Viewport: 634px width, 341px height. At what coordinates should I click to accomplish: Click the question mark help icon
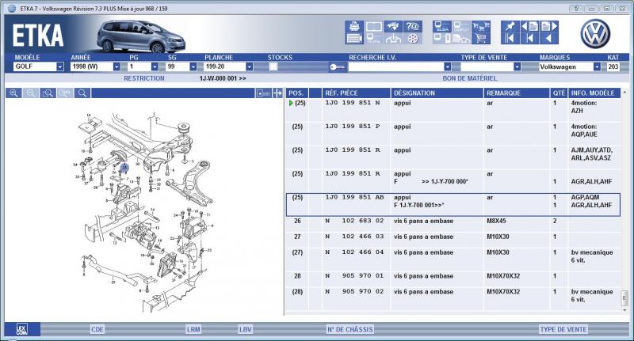[412, 27]
